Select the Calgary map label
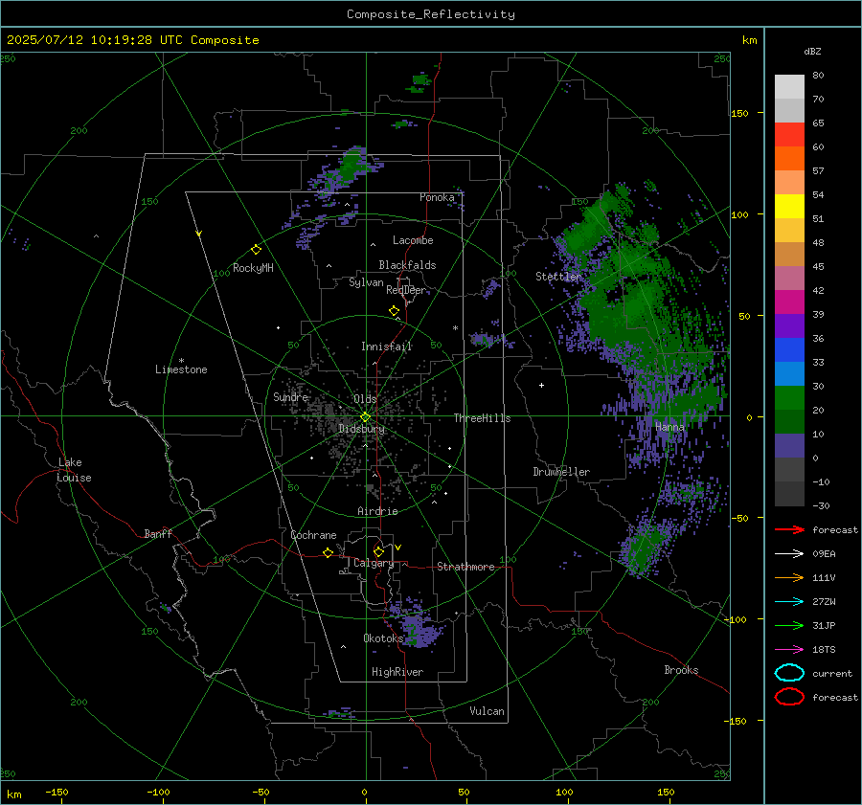The image size is (862, 805). tap(374, 563)
